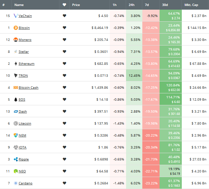The height and width of the screenshot is (189, 209).
Task: Click Cardano 7d change -23.22%
Action: 151,183
